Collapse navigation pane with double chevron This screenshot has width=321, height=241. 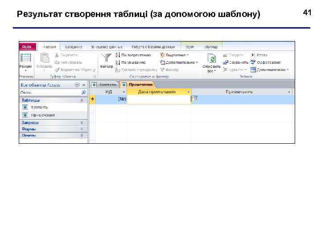point(84,85)
